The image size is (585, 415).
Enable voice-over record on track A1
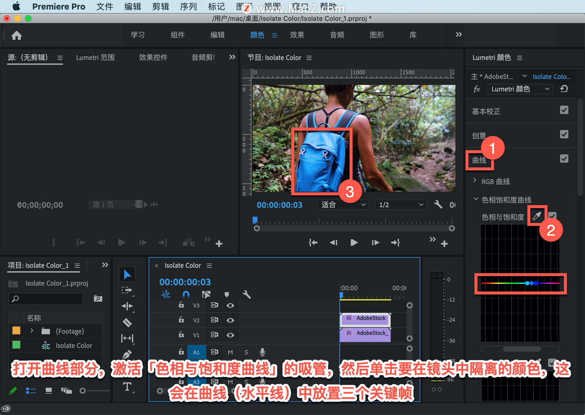(x=262, y=352)
